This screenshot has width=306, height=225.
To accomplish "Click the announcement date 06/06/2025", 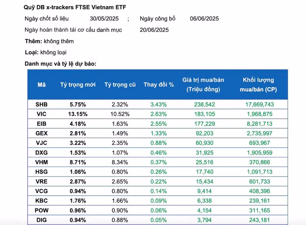I will click(x=204, y=19).
